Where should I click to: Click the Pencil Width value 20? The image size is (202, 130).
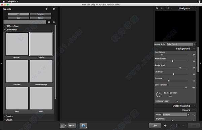pyautogui.click(x=194, y=55)
